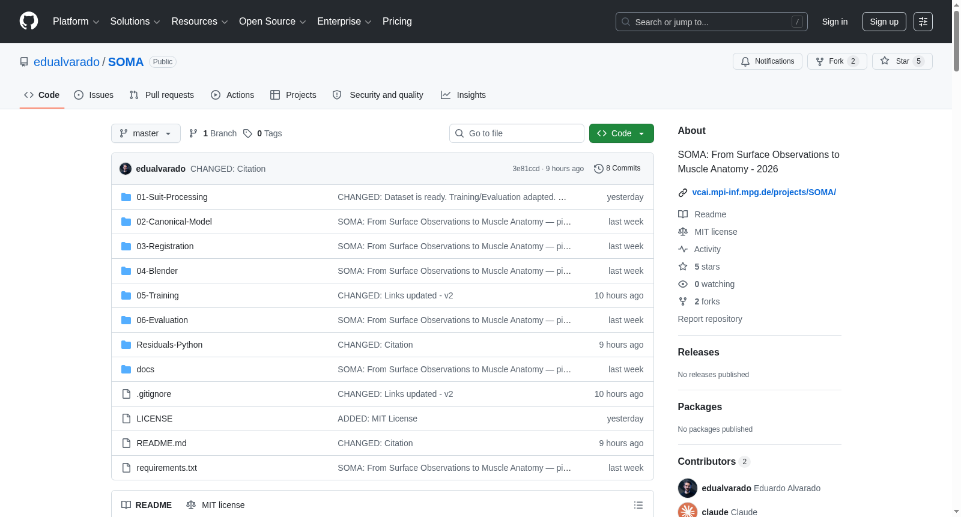
Task: Click the star icon in Star button
Action: 885,61
